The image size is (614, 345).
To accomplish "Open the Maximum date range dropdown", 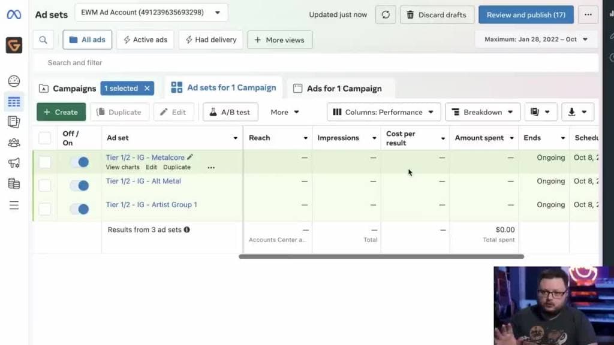I will (x=536, y=40).
